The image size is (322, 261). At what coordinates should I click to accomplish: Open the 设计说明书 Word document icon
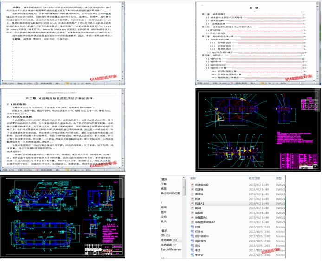point(193,236)
